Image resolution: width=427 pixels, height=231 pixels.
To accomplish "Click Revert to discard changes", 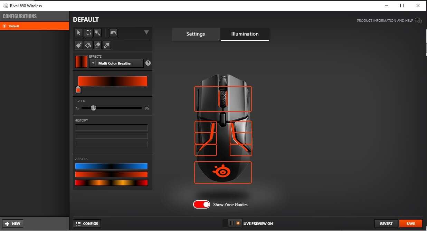I will pyautogui.click(x=386, y=223).
